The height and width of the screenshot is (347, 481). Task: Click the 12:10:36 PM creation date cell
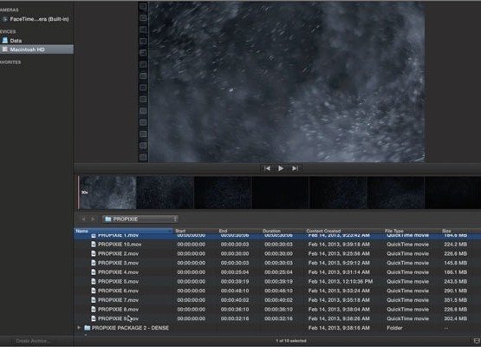click(341, 282)
